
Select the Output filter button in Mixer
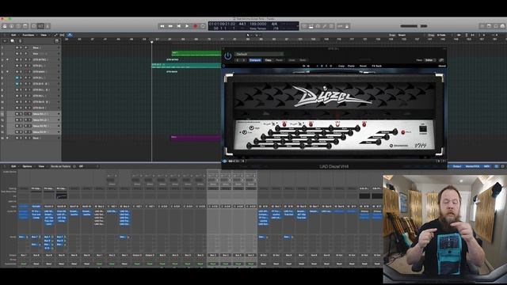pos(457,166)
